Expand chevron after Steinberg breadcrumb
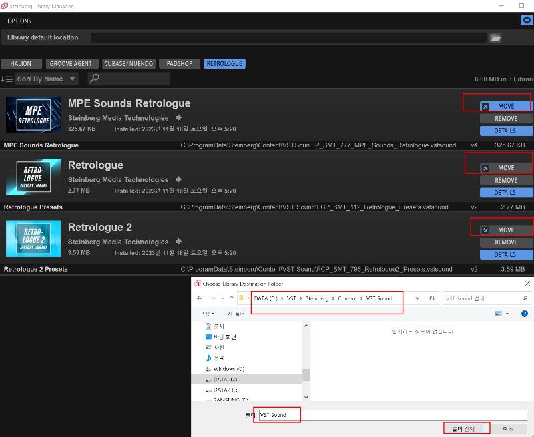The image size is (534, 437). pos(333,298)
